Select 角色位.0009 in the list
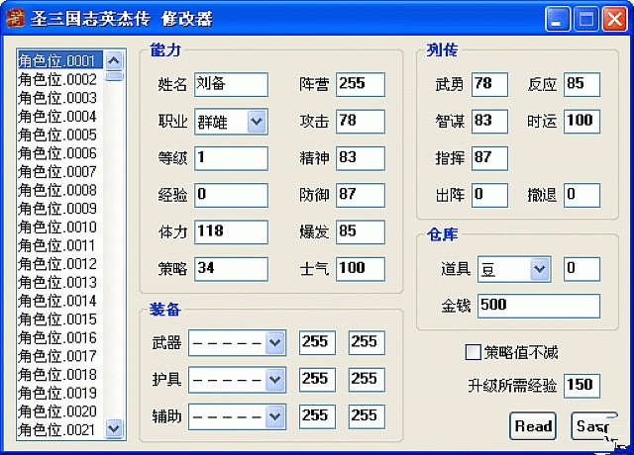634x455 pixels. click(x=59, y=209)
